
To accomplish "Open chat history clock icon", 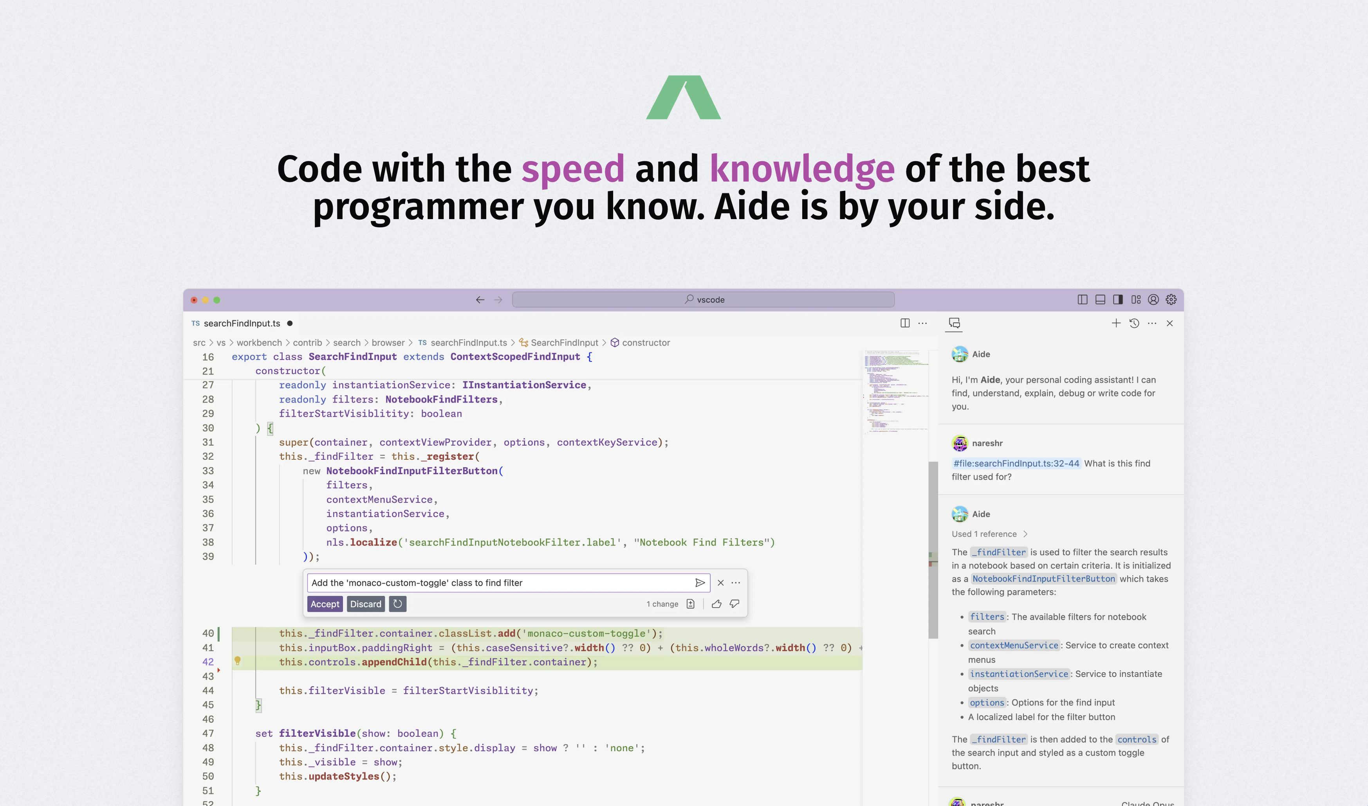I will coord(1134,323).
